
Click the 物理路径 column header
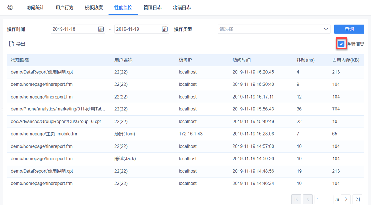(20, 60)
